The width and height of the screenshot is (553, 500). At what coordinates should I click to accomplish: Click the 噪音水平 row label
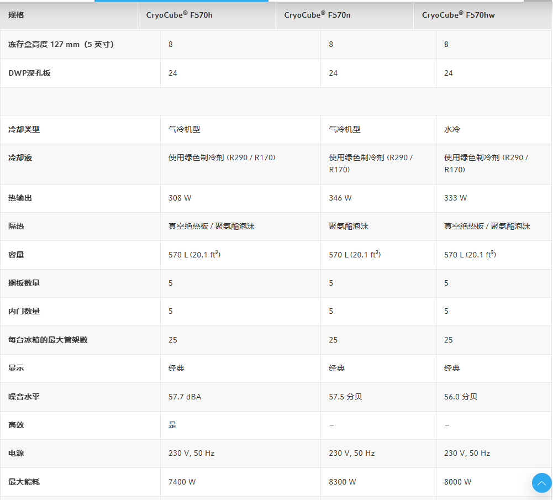(x=24, y=397)
